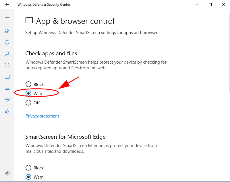Select Warn for SmartScreen for Microsoft Edge
Image resolution: width=230 pixels, height=182 pixels.
28,177
